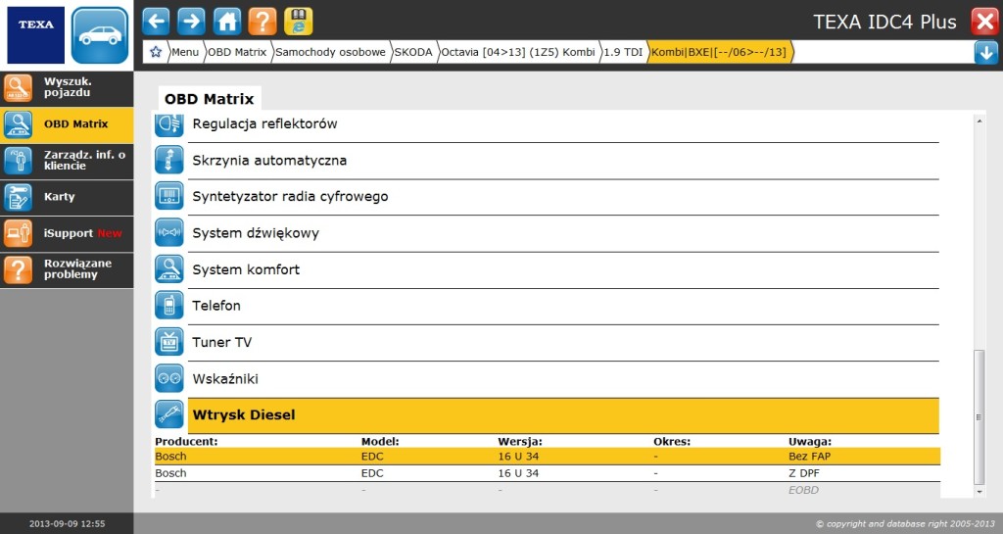Click the SKODA breadcrumb
This screenshot has width=1003, height=534.
click(x=413, y=52)
